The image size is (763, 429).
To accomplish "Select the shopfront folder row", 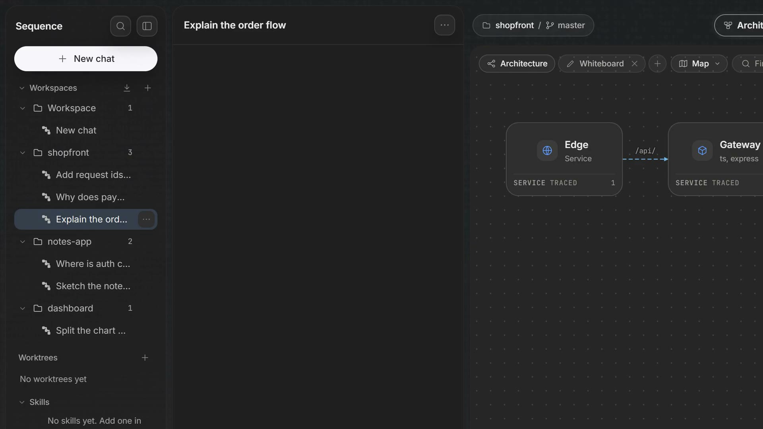I will coord(86,153).
